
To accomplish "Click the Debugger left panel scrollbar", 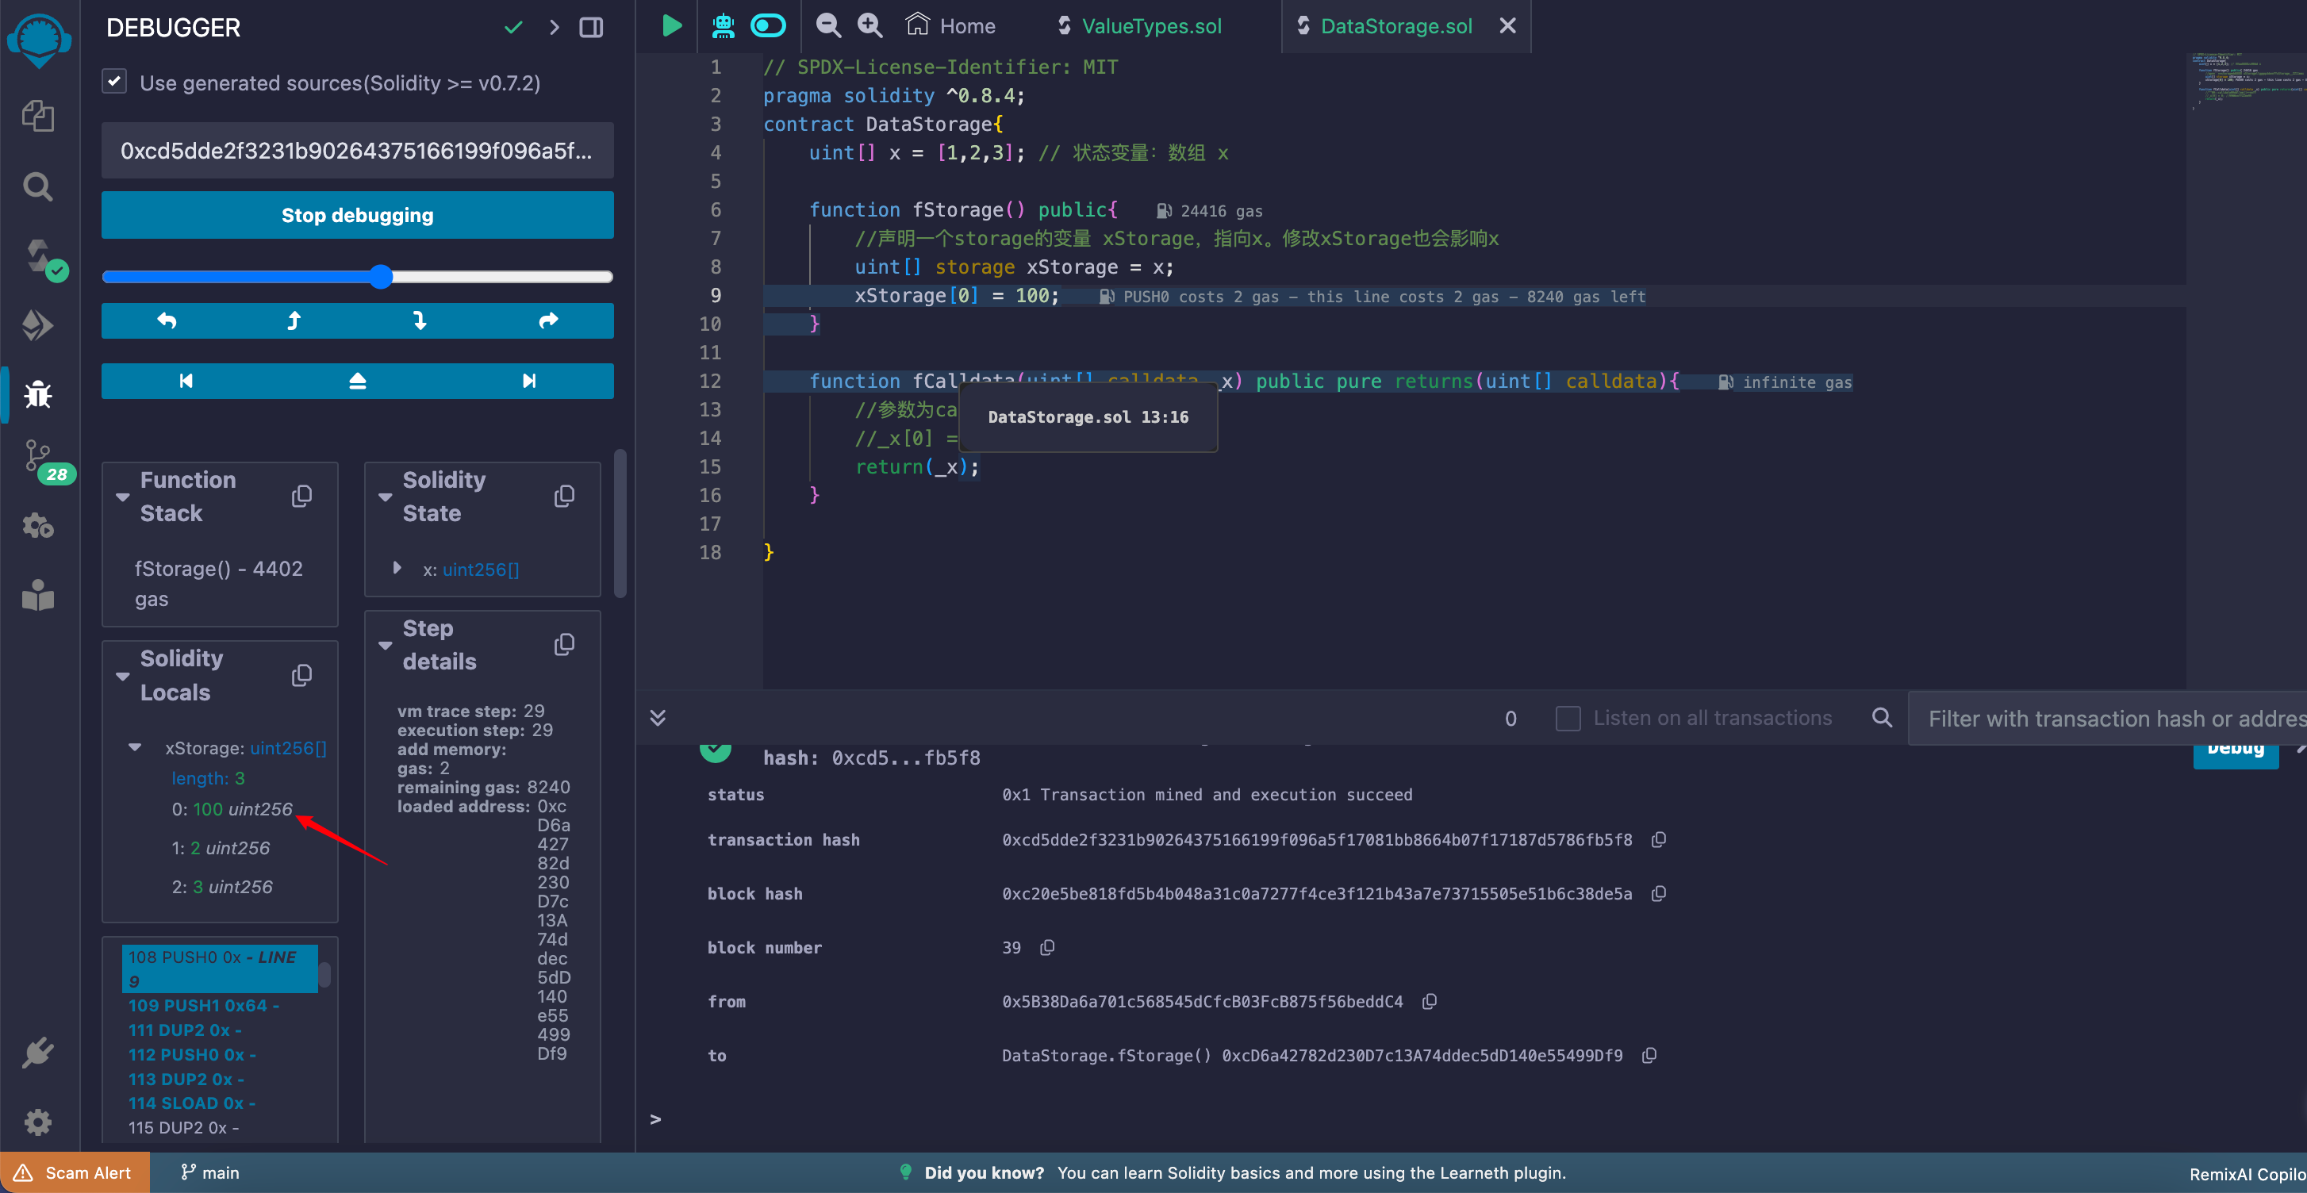I will [x=620, y=524].
